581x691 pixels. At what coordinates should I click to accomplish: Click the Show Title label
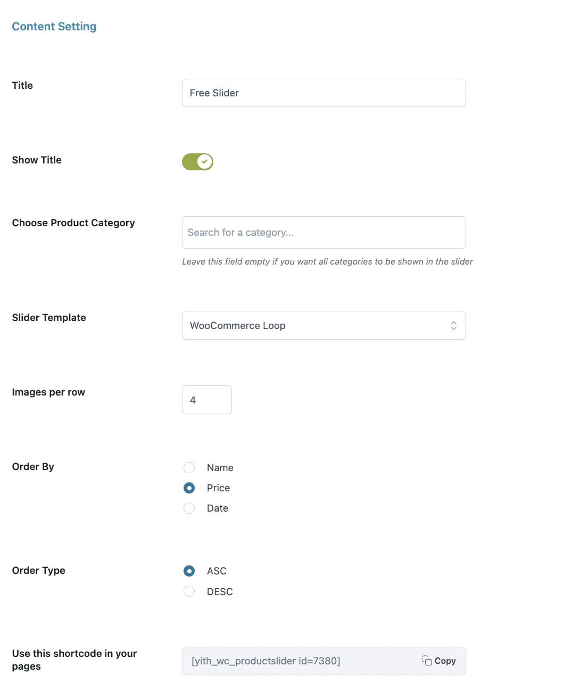37,160
